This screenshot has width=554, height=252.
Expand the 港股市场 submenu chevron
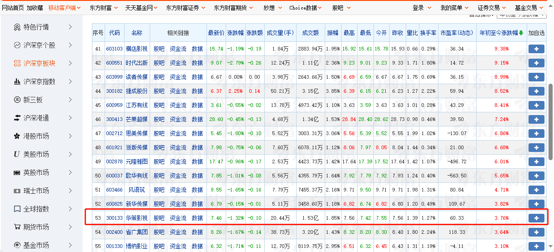pos(71,136)
